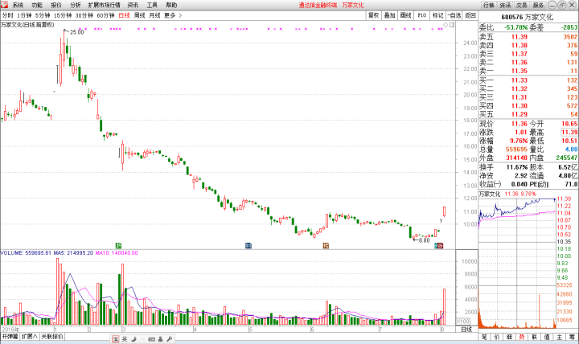Click the 叠加 overlay button

click(x=389, y=15)
